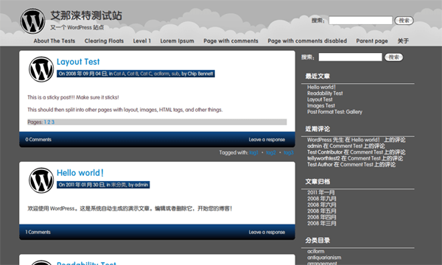Open the aciform category in sidebar list
The height and width of the screenshot is (265, 442).
(316, 251)
